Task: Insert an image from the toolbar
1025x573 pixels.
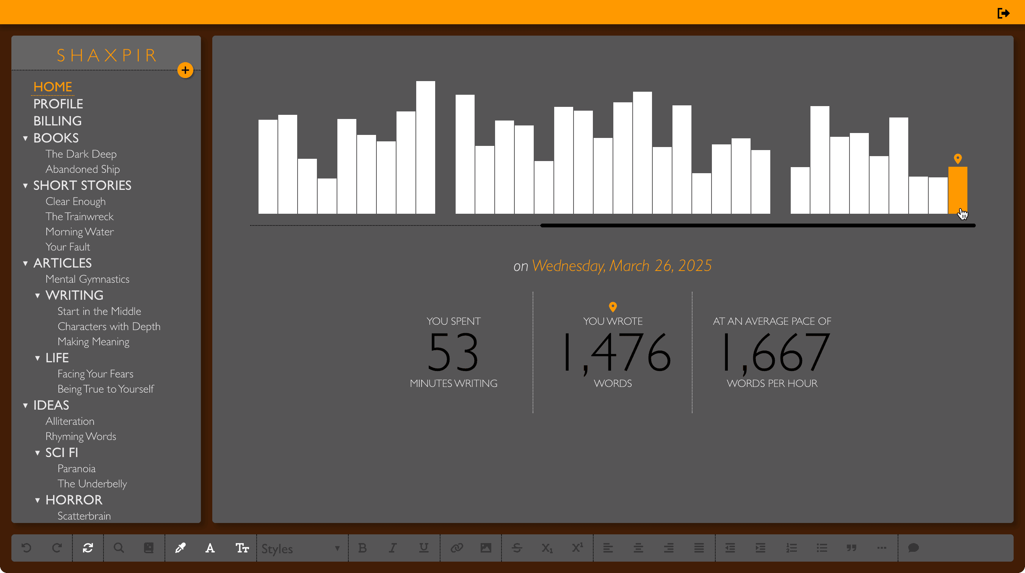Action: 486,548
